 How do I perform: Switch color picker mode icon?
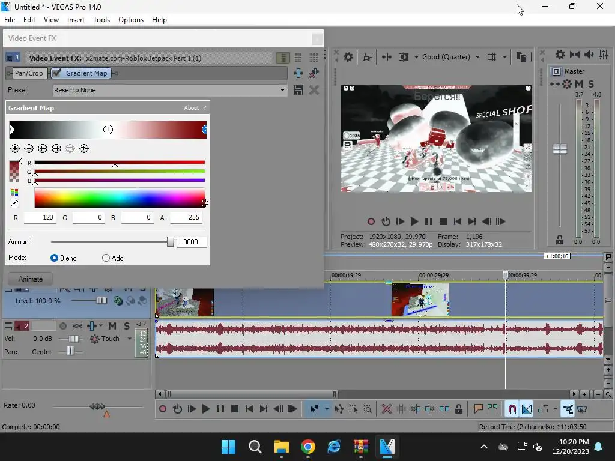tap(14, 193)
